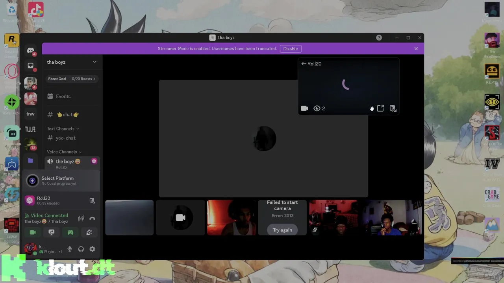Open the tnw server
The image size is (504, 283).
tap(30, 114)
